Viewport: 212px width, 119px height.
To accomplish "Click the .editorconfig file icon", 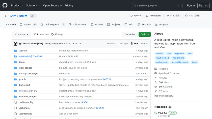I will click(x=15, y=102).
